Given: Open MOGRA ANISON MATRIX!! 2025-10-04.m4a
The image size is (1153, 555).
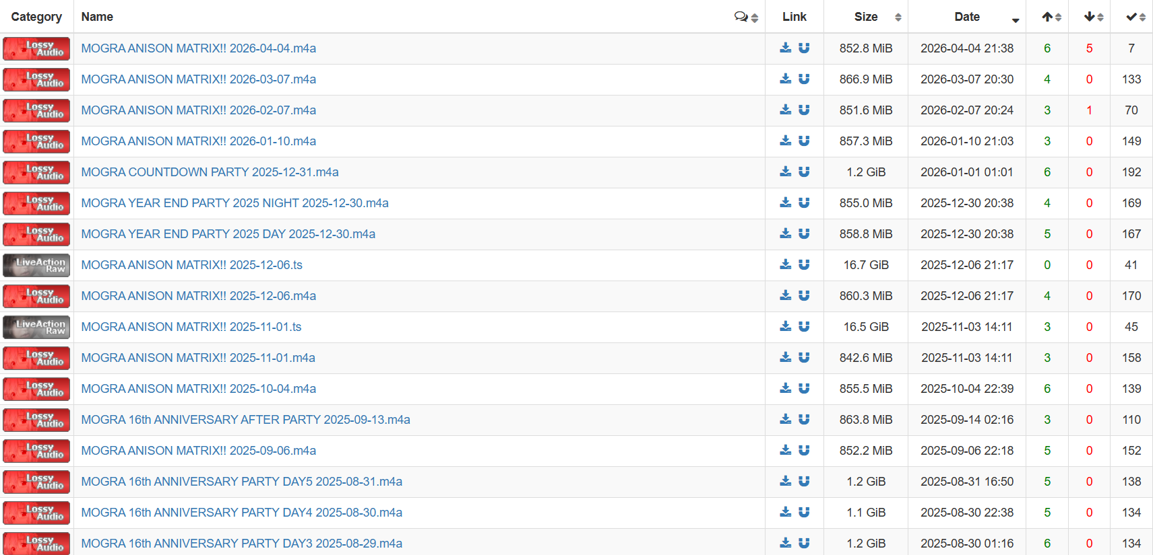Looking at the screenshot, I should click(199, 389).
